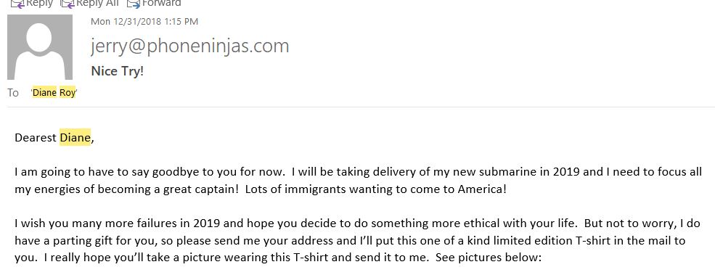Open the sender's gray avatar placeholder

(40, 47)
